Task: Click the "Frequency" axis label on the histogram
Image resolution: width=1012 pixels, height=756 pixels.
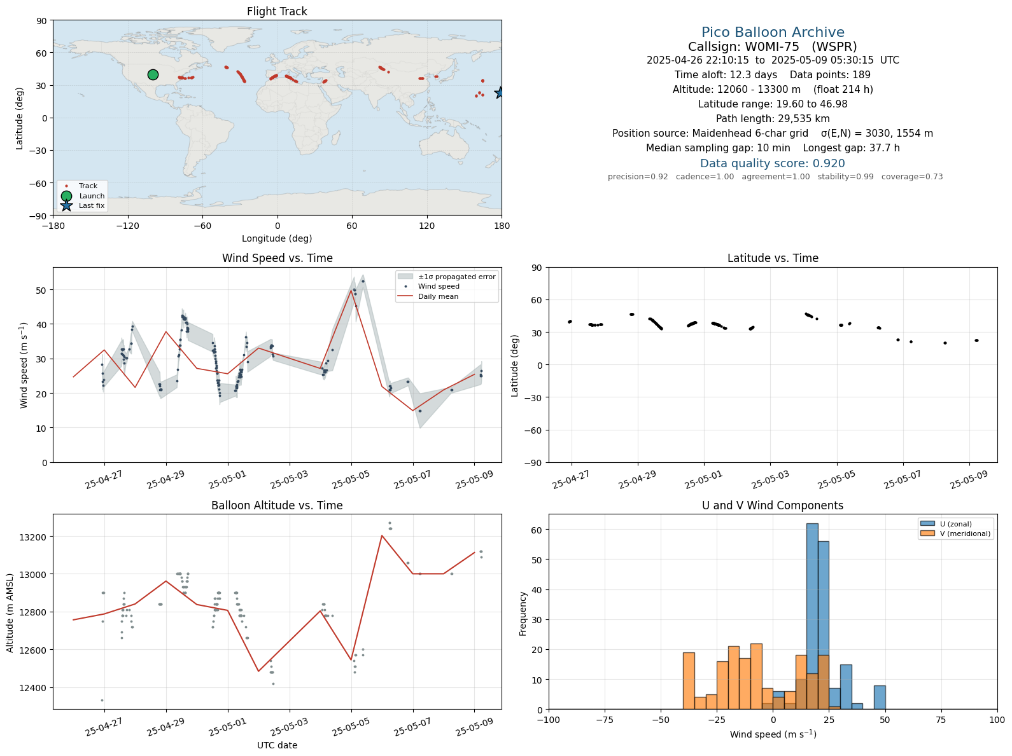Action: [x=523, y=613]
